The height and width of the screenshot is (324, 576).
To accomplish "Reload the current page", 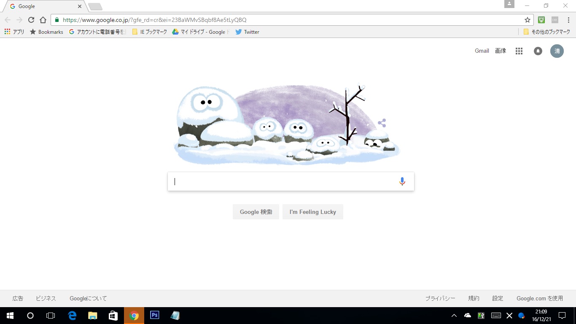I will [x=31, y=20].
